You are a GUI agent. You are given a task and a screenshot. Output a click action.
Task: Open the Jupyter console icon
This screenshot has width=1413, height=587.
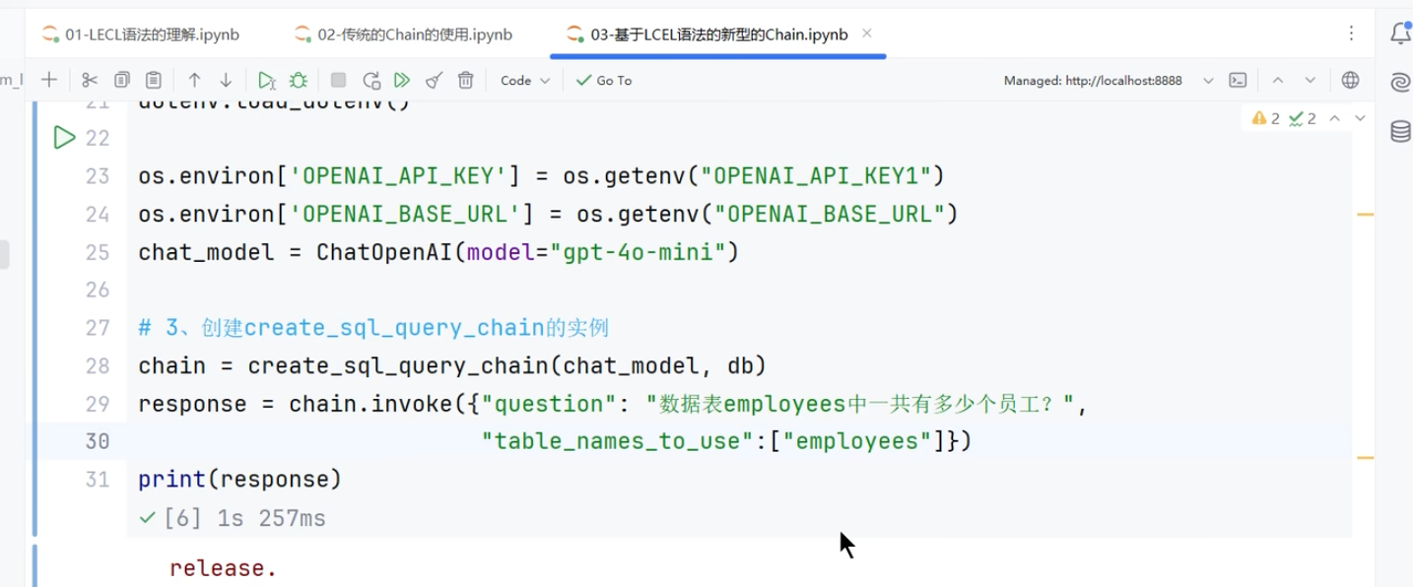1239,80
